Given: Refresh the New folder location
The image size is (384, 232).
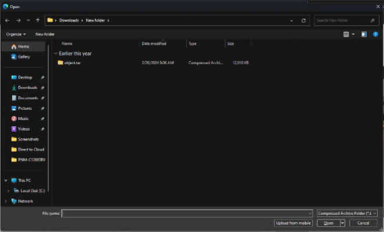Looking at the screenshot, I should pyautogui.click(x=303, y=20).
